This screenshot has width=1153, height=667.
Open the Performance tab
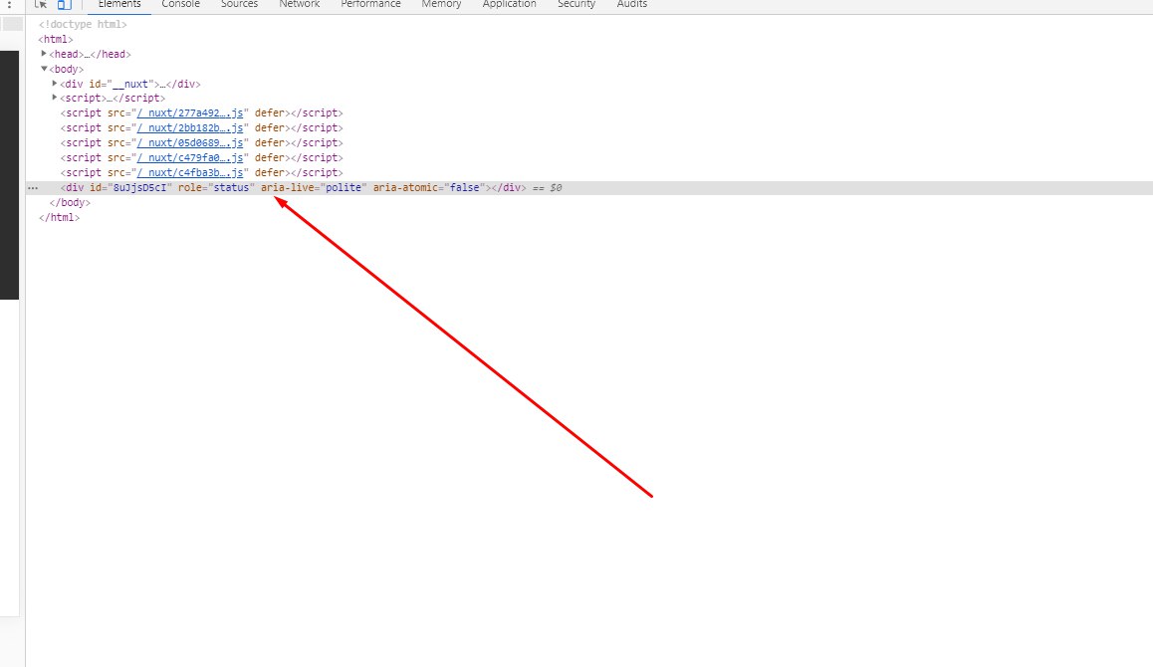point(370,4)
